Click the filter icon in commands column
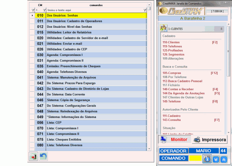This screenshot has height=166, width=232. tap(145, 10)
